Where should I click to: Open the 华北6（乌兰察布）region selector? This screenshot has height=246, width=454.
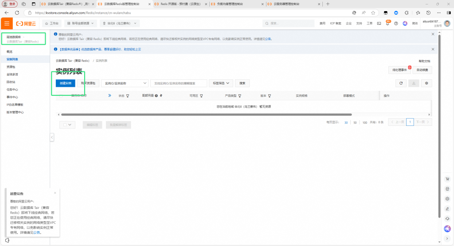(120, 23)
